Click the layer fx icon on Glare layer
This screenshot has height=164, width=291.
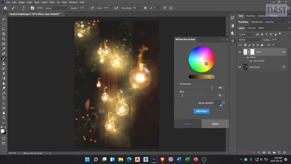(284, 52)
